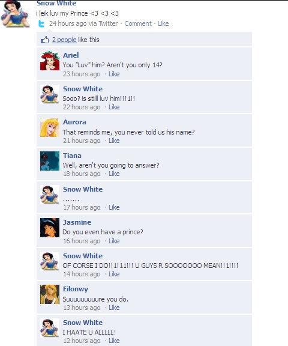
Task: Open Jasmine's name link
Action: point(77,222)
